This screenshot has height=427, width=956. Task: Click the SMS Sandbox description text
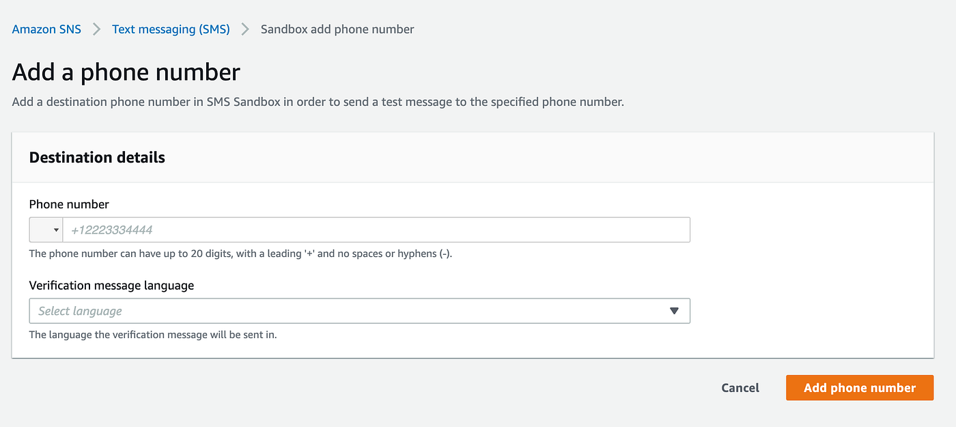[x=318, y=102]
